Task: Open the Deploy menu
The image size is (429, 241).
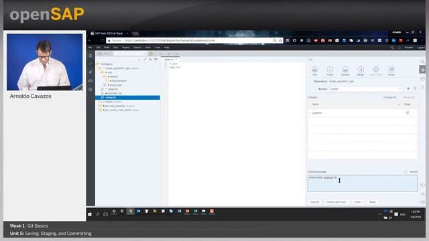Action: [125, 48]
